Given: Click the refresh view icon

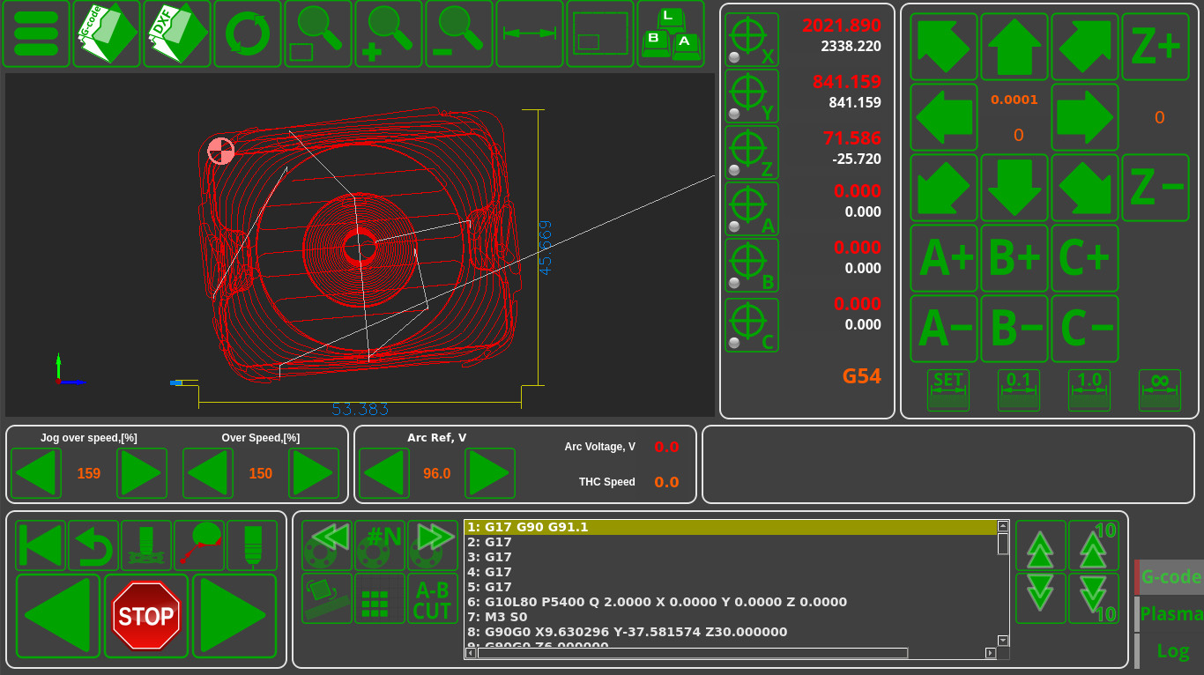Looking at the screenshot, I should [248, 34].
